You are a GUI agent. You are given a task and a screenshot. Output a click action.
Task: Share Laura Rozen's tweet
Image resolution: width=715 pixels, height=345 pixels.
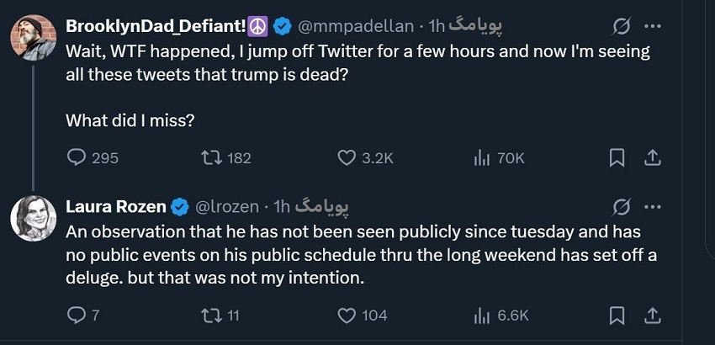(x=651, y=316)
